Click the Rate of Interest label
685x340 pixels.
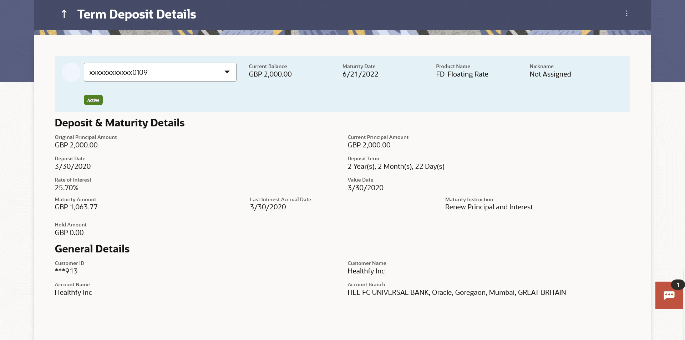(x=73, y=180)
